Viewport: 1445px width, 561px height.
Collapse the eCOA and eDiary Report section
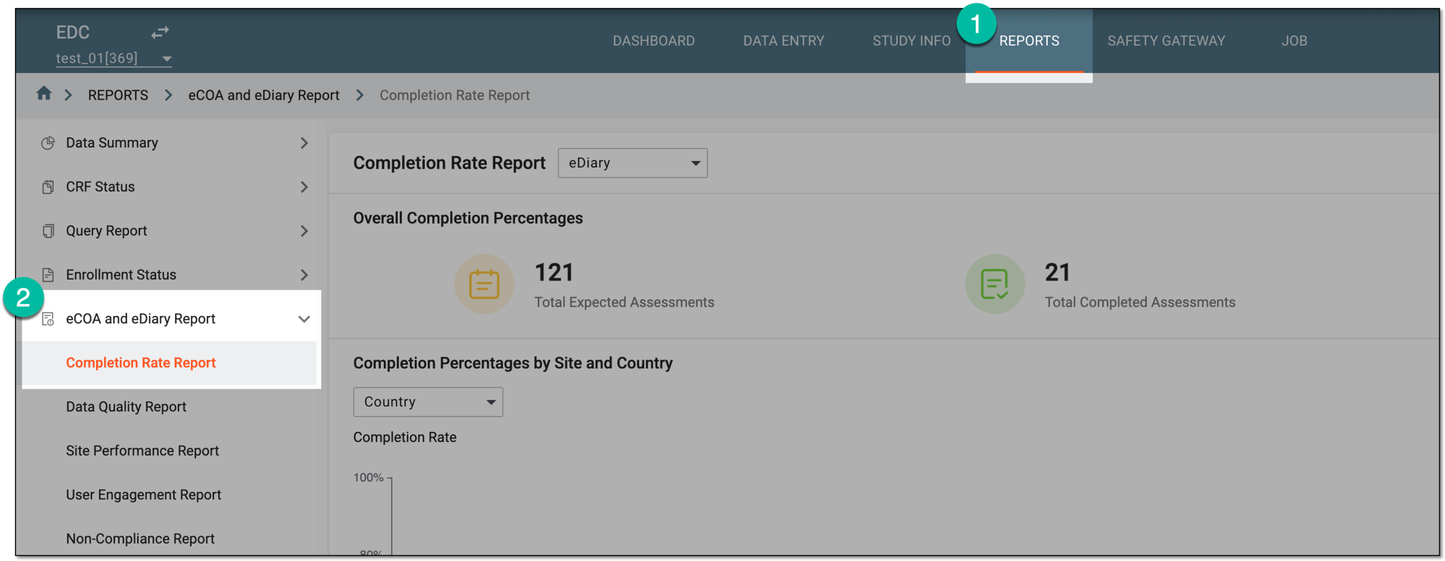point(304,319)
